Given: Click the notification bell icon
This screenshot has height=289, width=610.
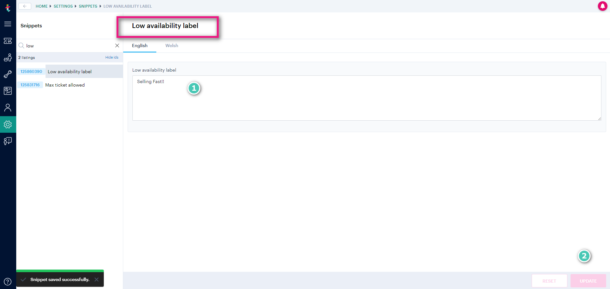Looking at the screenshot, I should coord(602,6).
